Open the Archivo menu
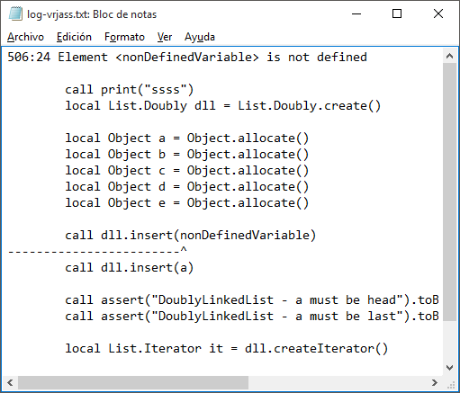The image size is (460, 393). tap(25, 37)
